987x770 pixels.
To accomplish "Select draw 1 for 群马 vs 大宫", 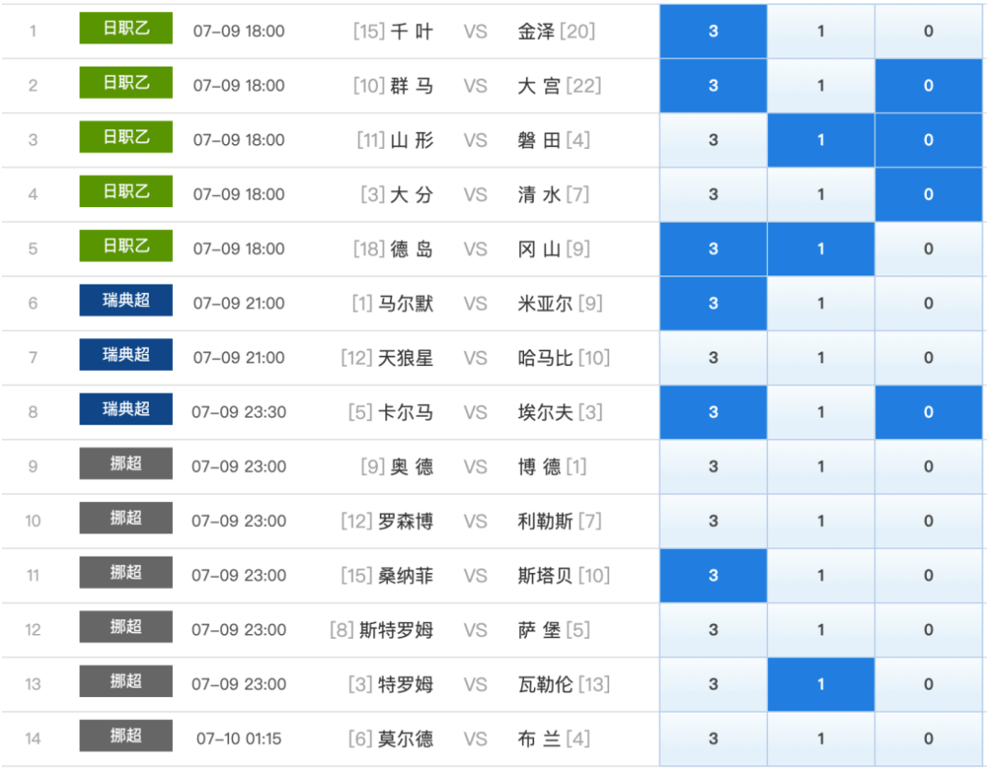I will pyautogui.click(x=821, y=86).
